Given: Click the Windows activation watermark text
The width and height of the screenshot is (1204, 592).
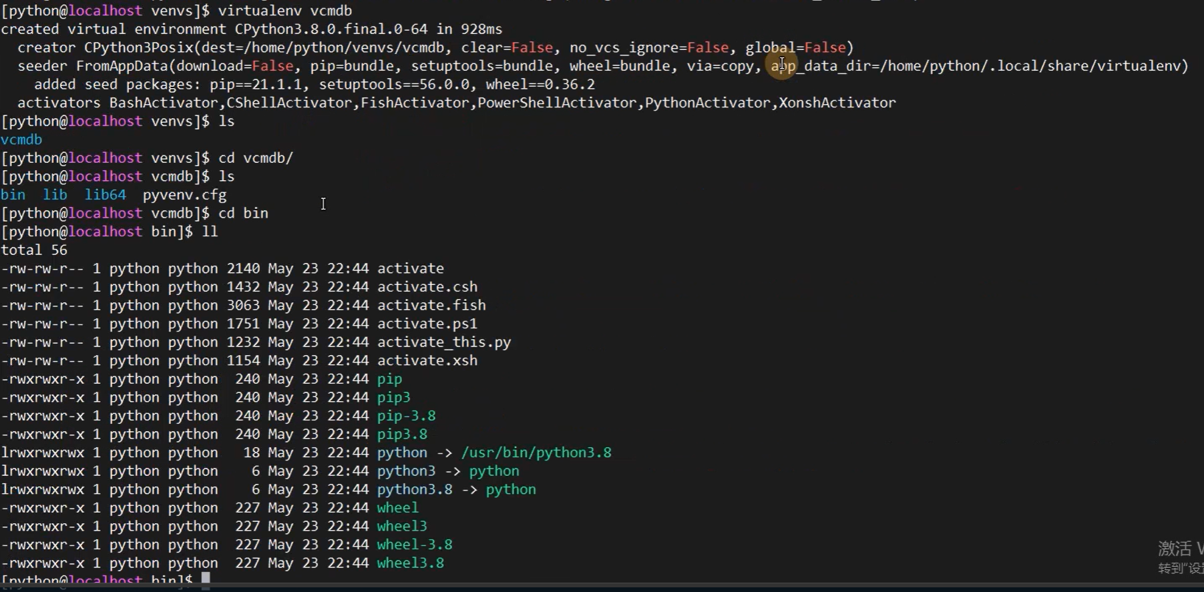Looking at the screenshot, I should 1179,557.
